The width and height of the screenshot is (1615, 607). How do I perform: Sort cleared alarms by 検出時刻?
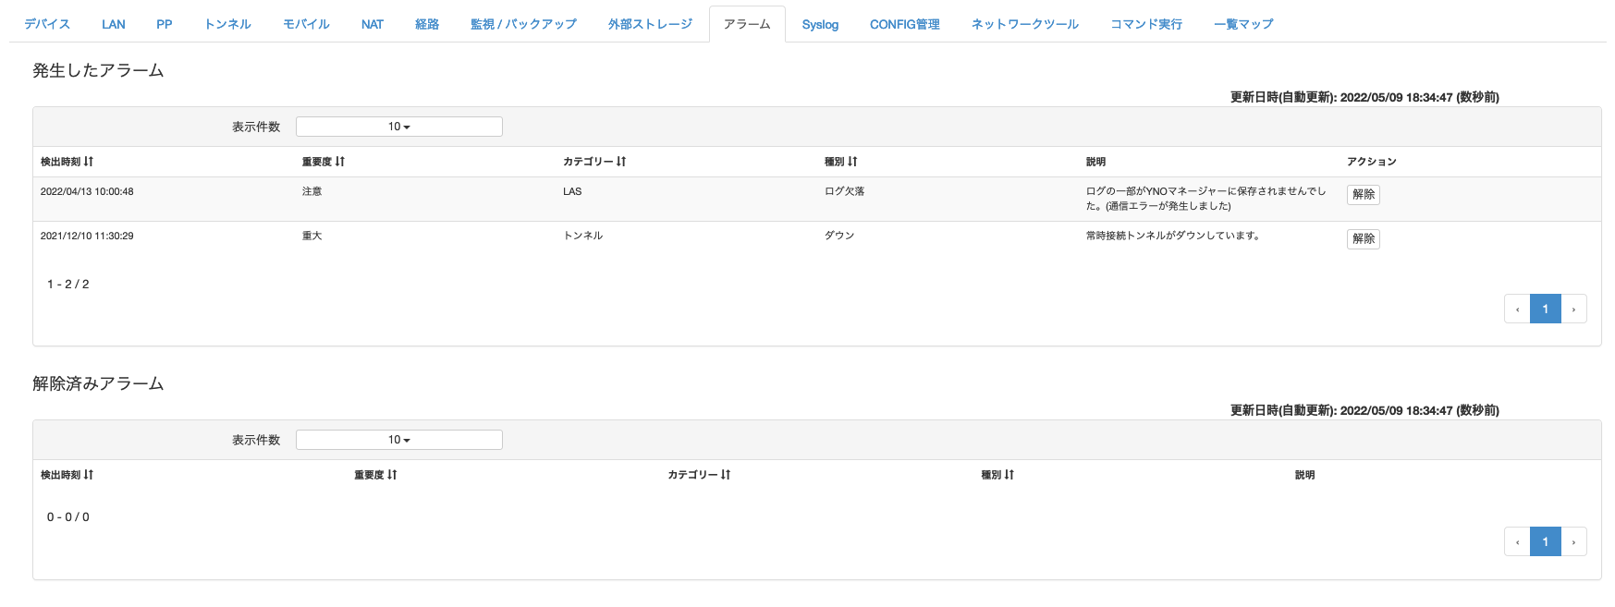67,475
